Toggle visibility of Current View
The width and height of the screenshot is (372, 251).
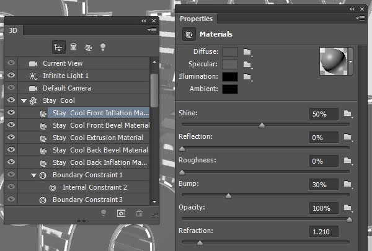11,63
